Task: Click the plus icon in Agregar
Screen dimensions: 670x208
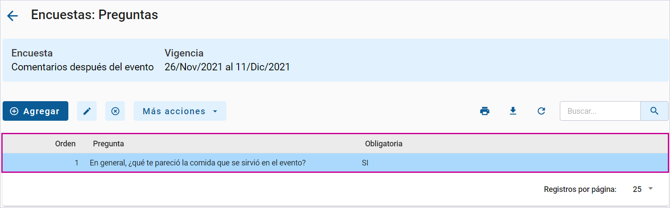Action: point(14,111)
